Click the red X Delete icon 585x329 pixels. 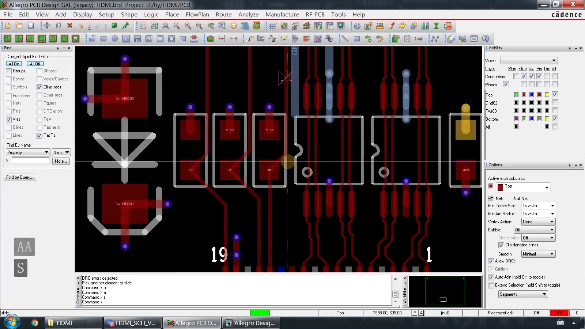pyautogui.click(x=69, y=26)
